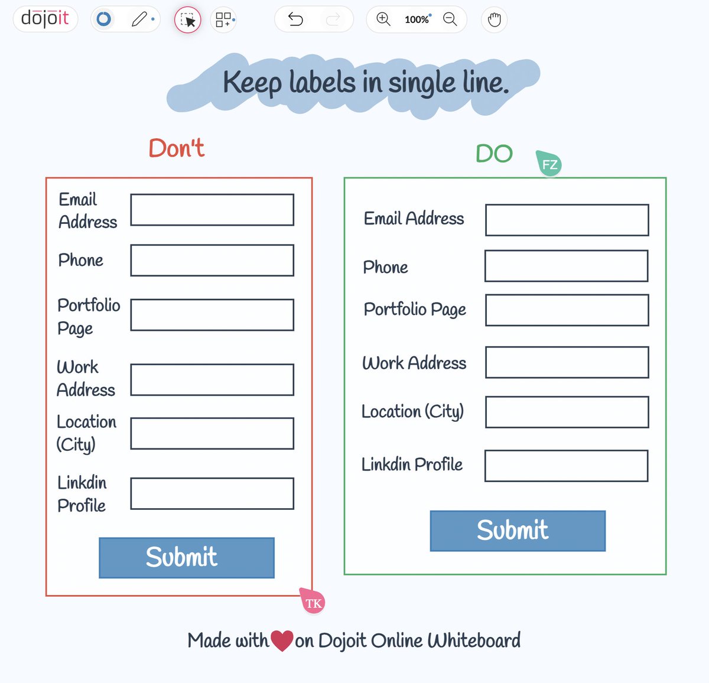This screenshot has height=683, width=709.
Task: Select the 'Keep labels in single line.' heading
Action: tap(366, 83)
